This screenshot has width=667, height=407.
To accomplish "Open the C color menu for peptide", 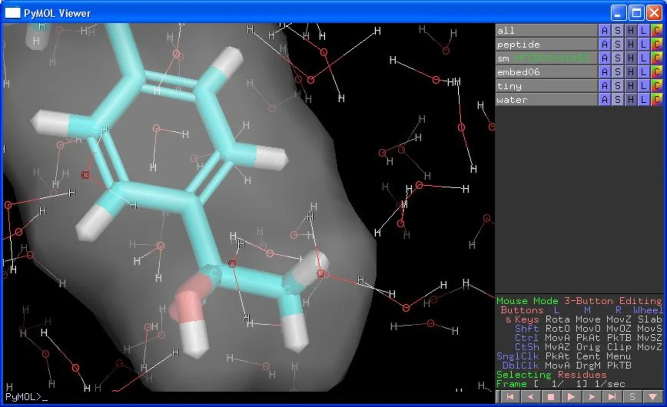I will click(657, 44).
